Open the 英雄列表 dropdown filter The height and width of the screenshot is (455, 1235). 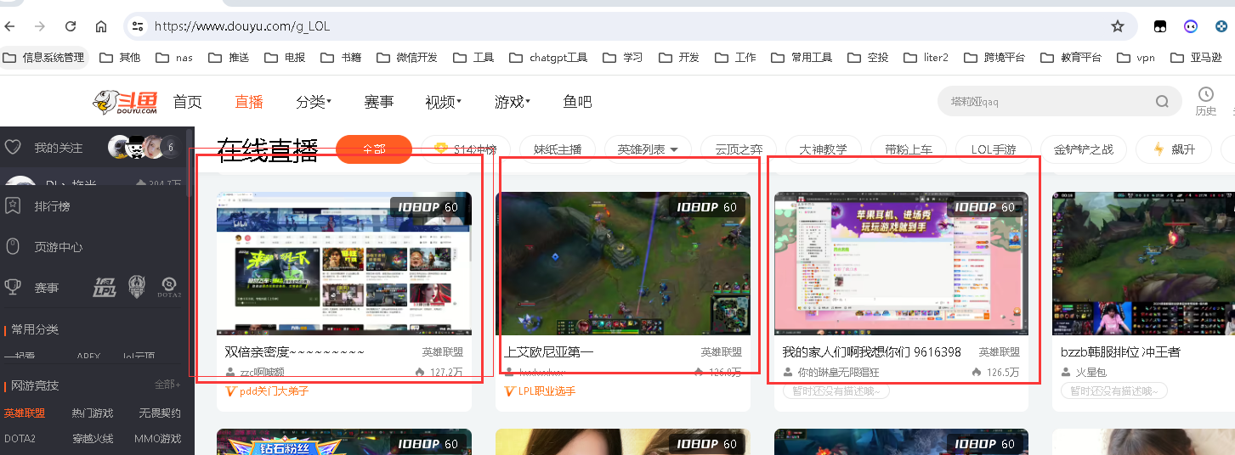point(648,149)
